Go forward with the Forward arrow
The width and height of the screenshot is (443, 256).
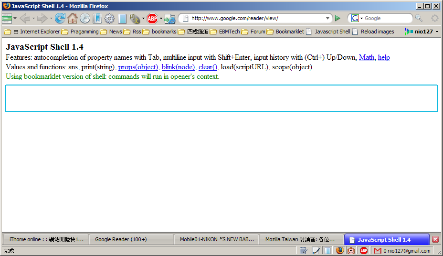[x=42, y=18]
